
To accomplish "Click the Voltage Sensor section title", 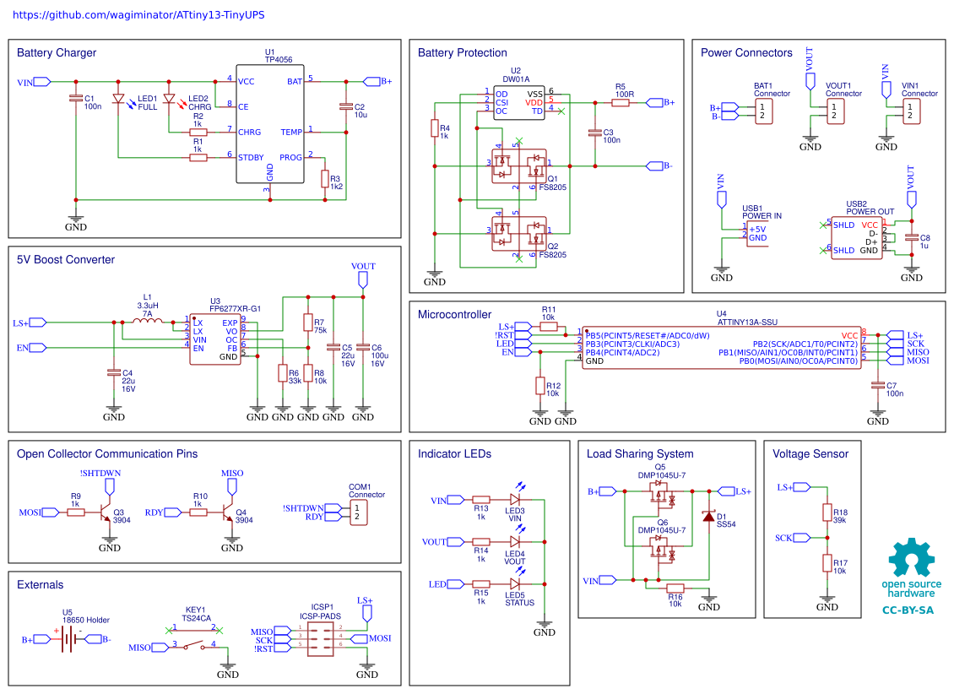I will tap(810, 453).
